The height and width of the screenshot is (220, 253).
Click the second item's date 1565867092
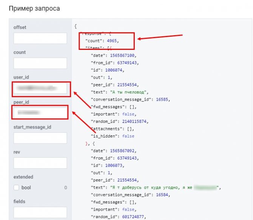point(122,151)
